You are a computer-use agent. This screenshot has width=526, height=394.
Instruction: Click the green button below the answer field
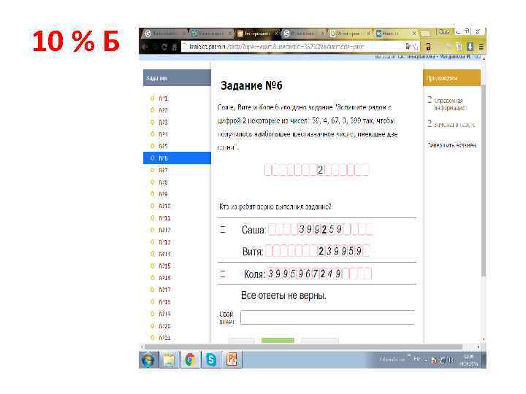click(278, 341)
